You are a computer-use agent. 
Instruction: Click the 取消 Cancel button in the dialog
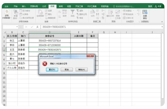[67, 69]
